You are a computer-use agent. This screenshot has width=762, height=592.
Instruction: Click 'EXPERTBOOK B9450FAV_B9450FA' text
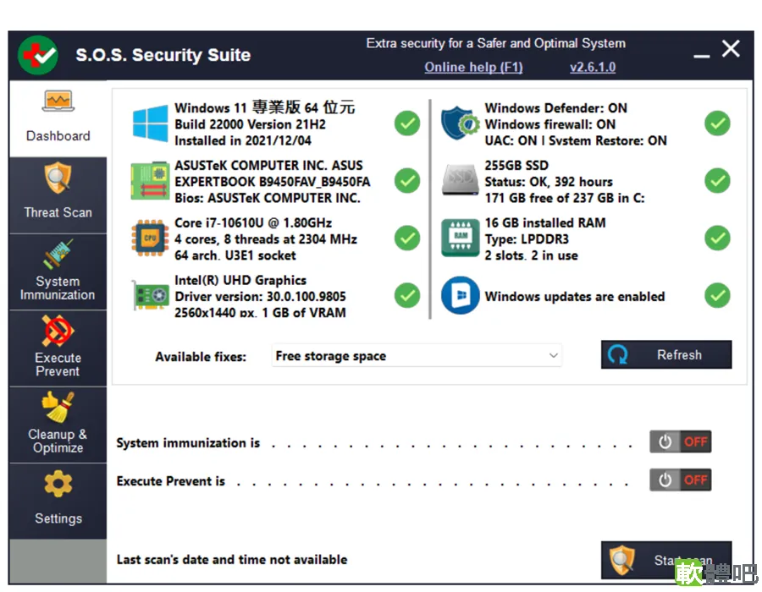click(272, 182)
